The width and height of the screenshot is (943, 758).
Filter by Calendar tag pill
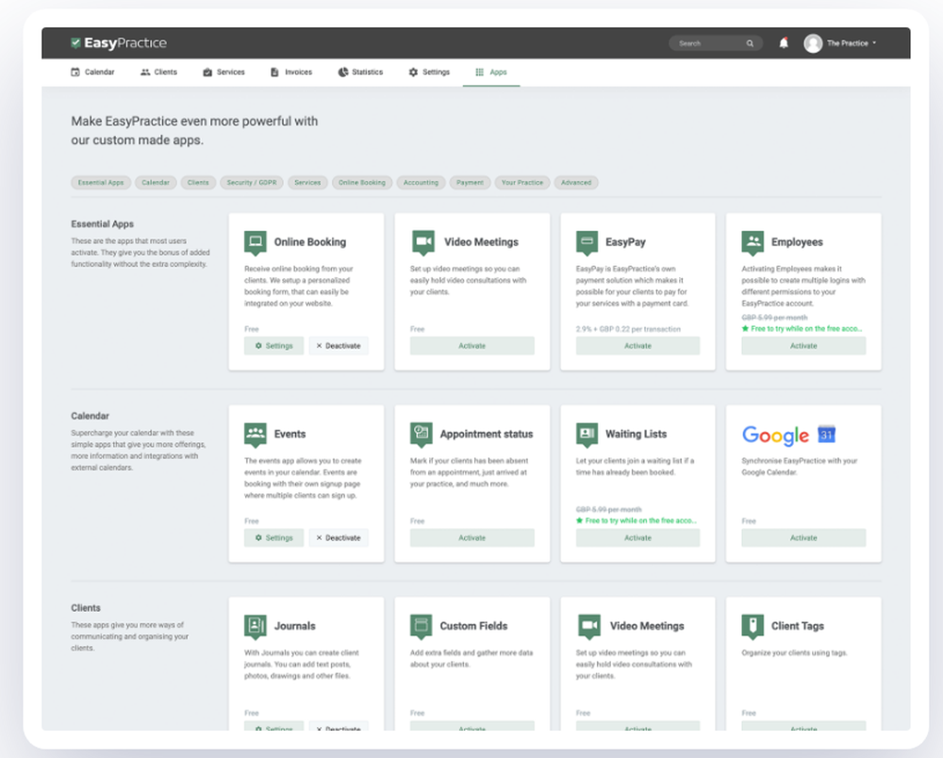[156, 182]
